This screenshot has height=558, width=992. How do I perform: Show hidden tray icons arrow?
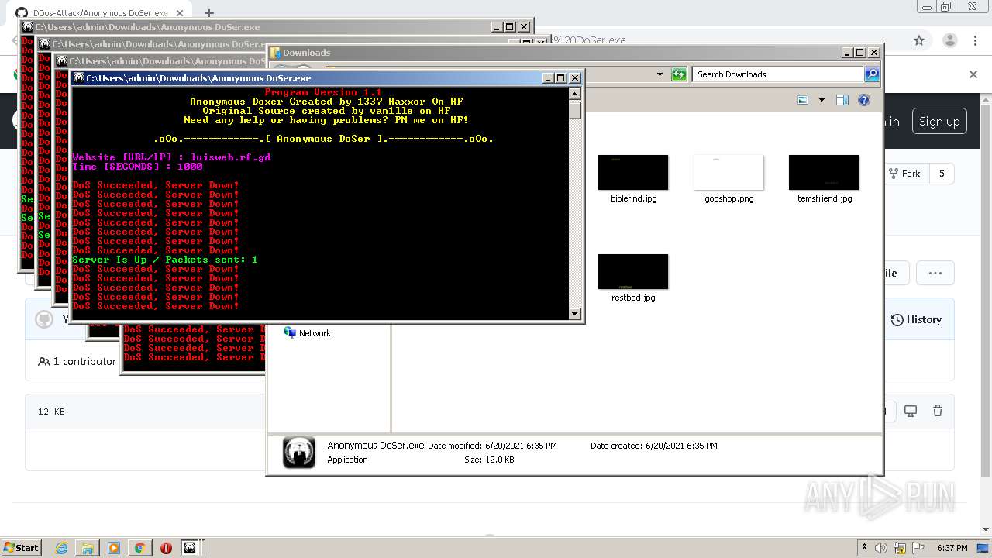865,548
